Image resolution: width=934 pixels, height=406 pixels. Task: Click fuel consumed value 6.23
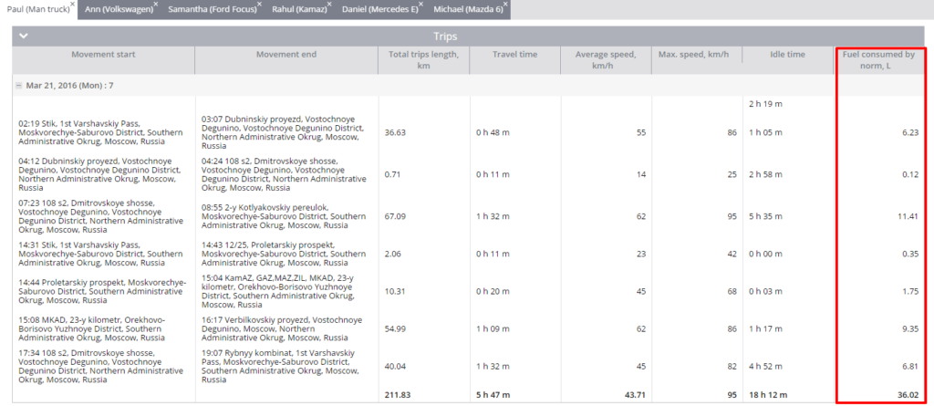pos(910,132)
